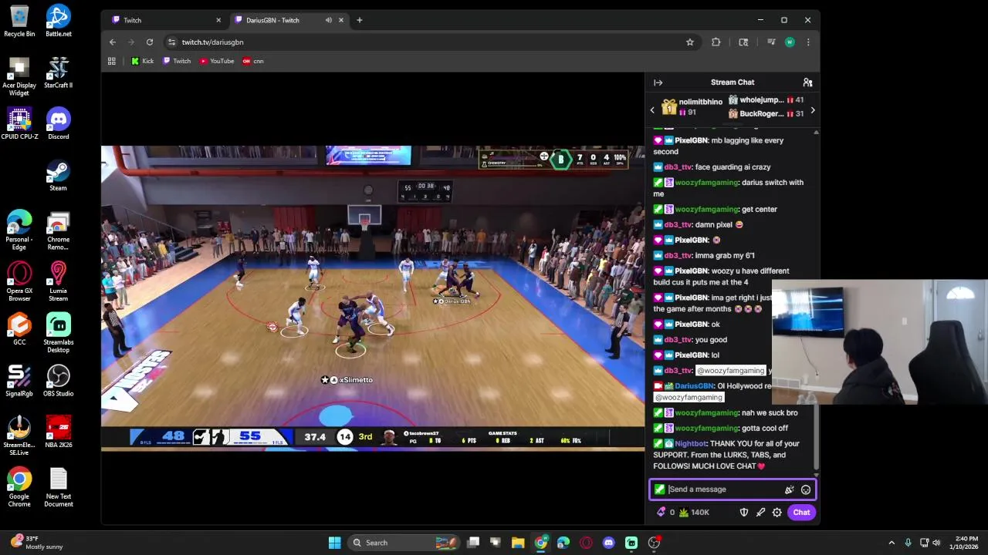This screenshot has height=555, width=988.
Task: Open New Text Document on desktop
Action: 59,487
